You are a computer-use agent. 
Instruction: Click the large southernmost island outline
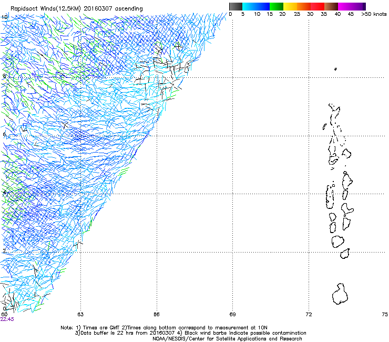click(340, 294)
